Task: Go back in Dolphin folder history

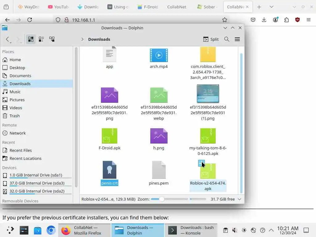Action: [x=8, y=39]
